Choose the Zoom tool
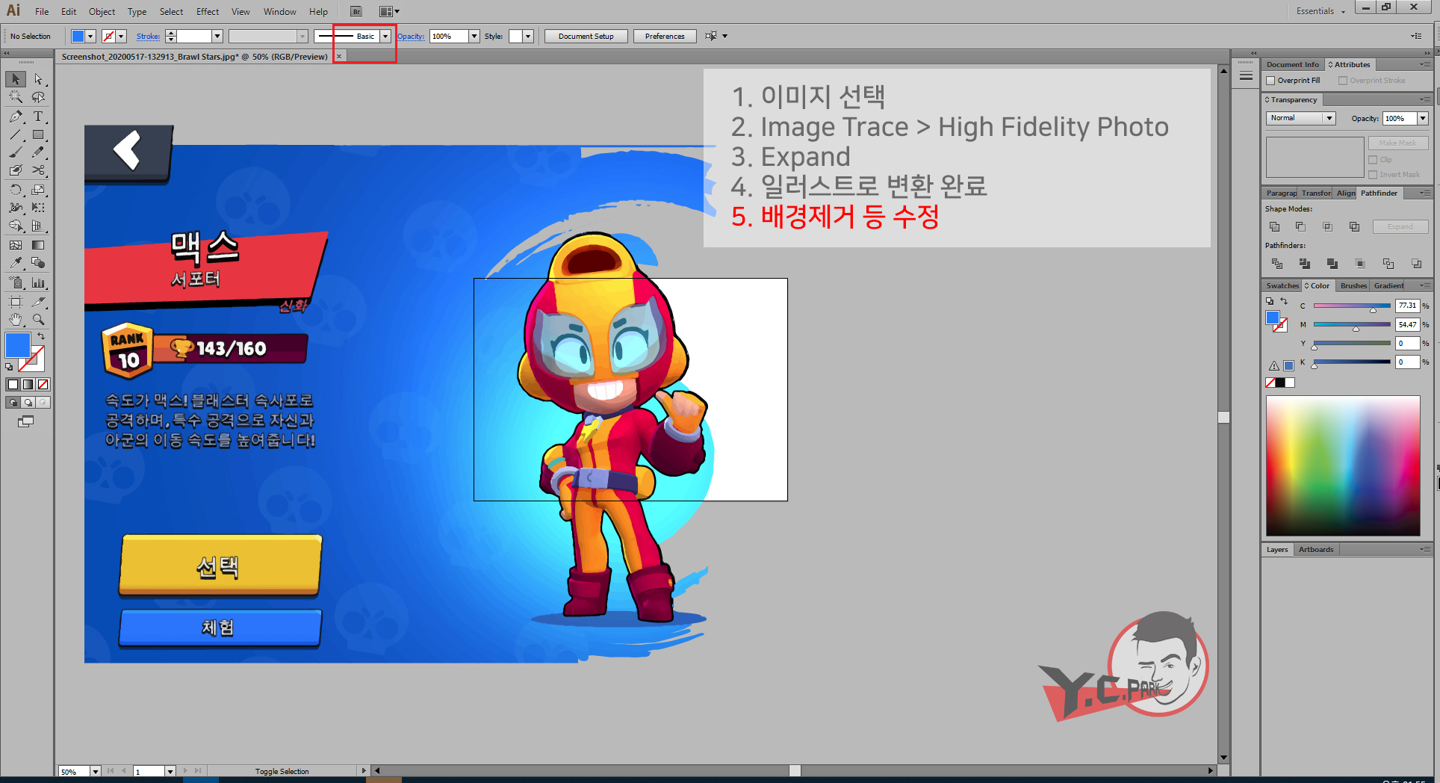Image resolution: width=1440 pixels, height=783 pixels. (x=38, y=320)
